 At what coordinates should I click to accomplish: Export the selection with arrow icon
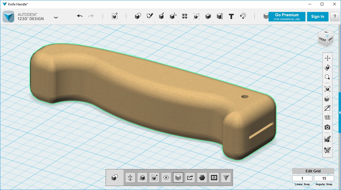point(190,178)
